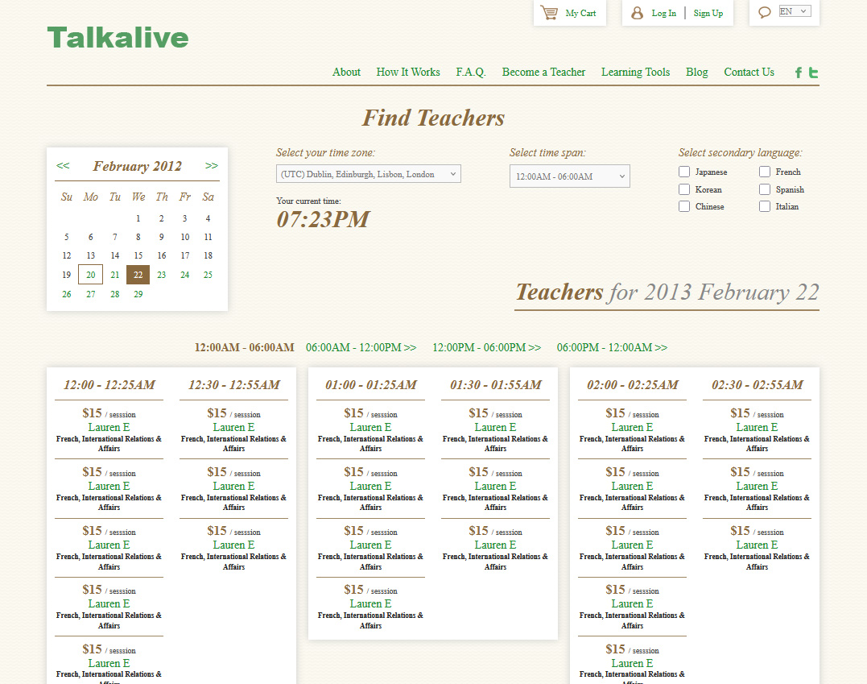
Task: Open the EN language selector
Action: 795,11
